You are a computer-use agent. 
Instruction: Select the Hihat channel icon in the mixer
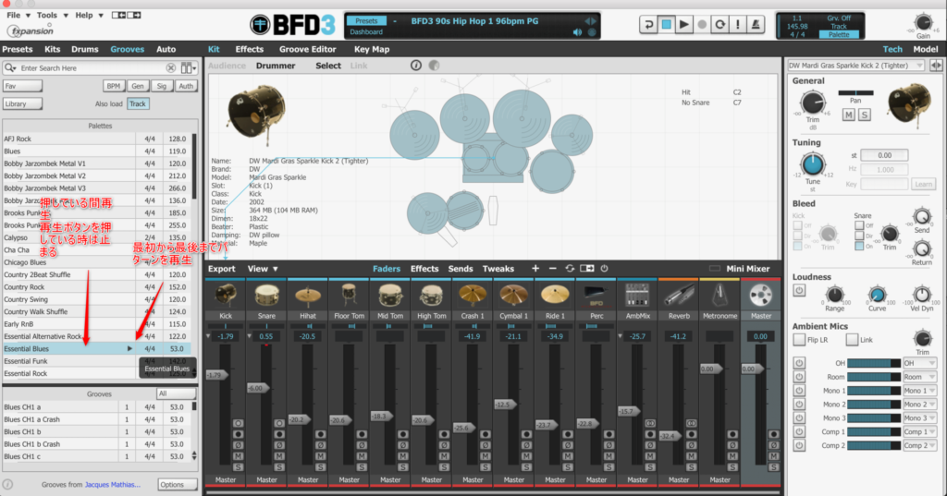(308, 295)
